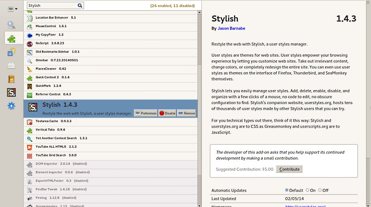Click the MouseControl extension icon
This screenshot has height=207, width=371.
point(29,27)
